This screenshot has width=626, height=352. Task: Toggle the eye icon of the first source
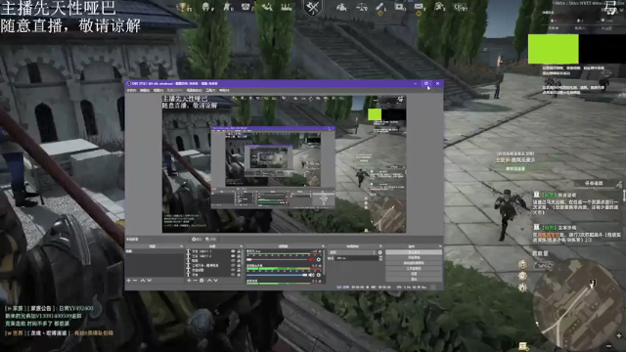click(233, 251)
